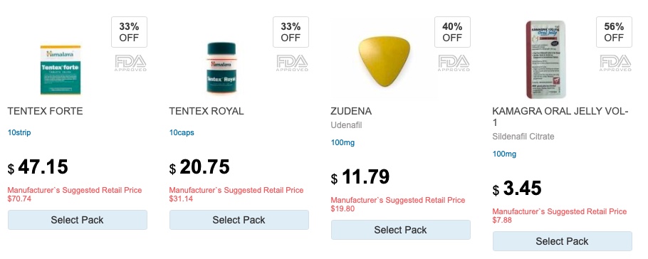Click Select Pack for Tentex Royal
This screenshot has height=259, width=648.
coord(239,220)
